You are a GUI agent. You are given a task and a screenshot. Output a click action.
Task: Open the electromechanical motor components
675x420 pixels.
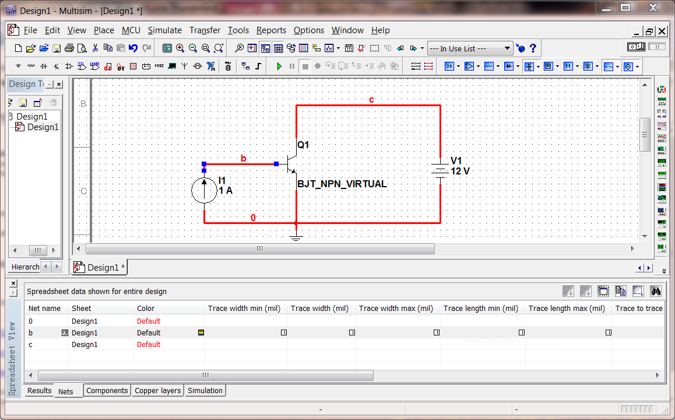click(198, 66)
